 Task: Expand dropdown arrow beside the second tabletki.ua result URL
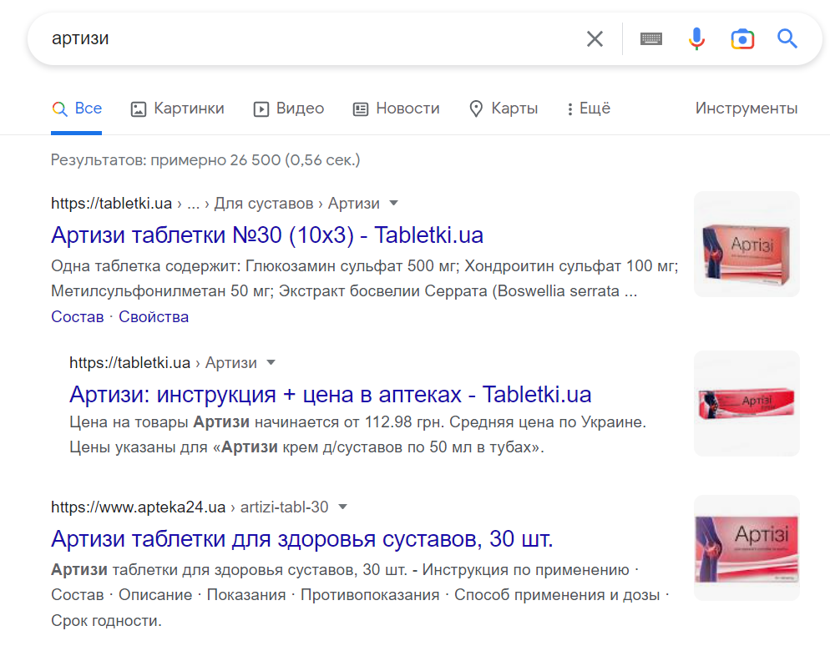(271, 363)
